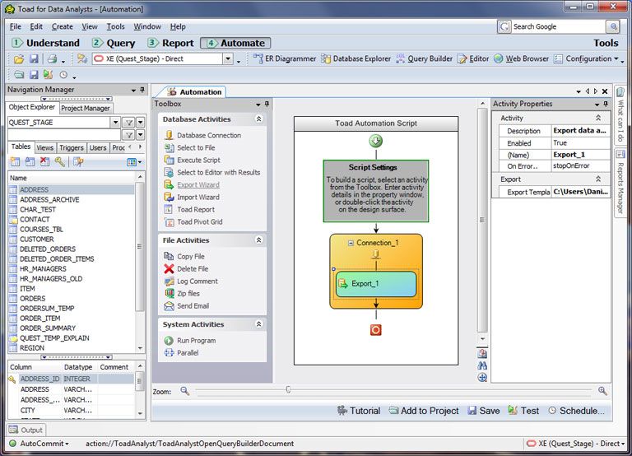Click the Import Wizard activity

[192, 198]
